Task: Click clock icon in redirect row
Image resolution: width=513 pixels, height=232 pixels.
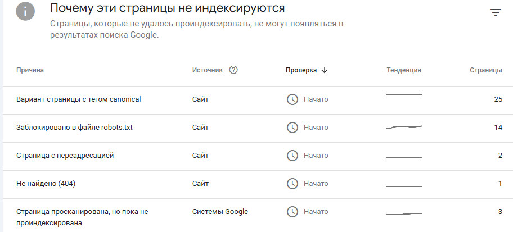Action: pyautogui.click(x=292, y=156)
